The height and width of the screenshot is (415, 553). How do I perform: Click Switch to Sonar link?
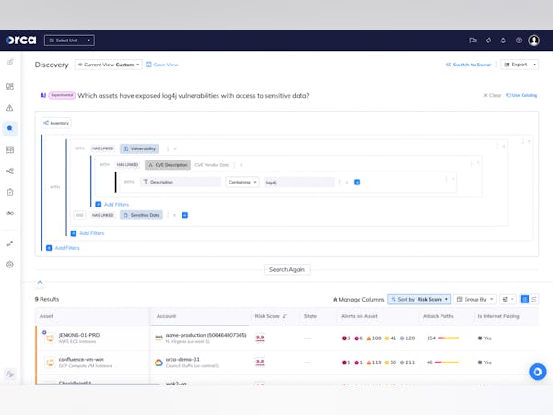[468, 65]
